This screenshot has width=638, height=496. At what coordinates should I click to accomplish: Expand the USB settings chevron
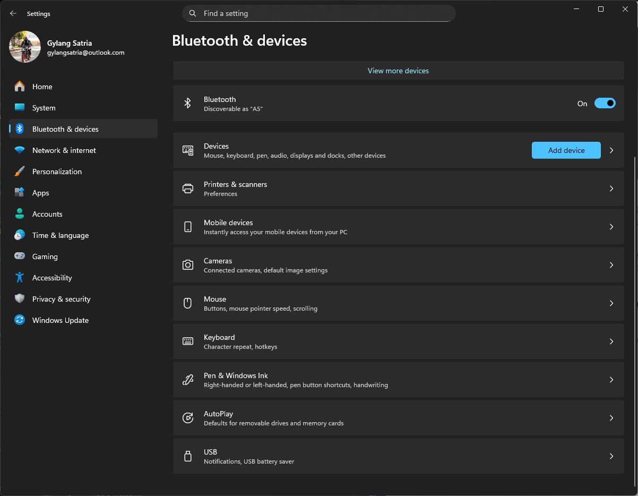click(611, 456)
